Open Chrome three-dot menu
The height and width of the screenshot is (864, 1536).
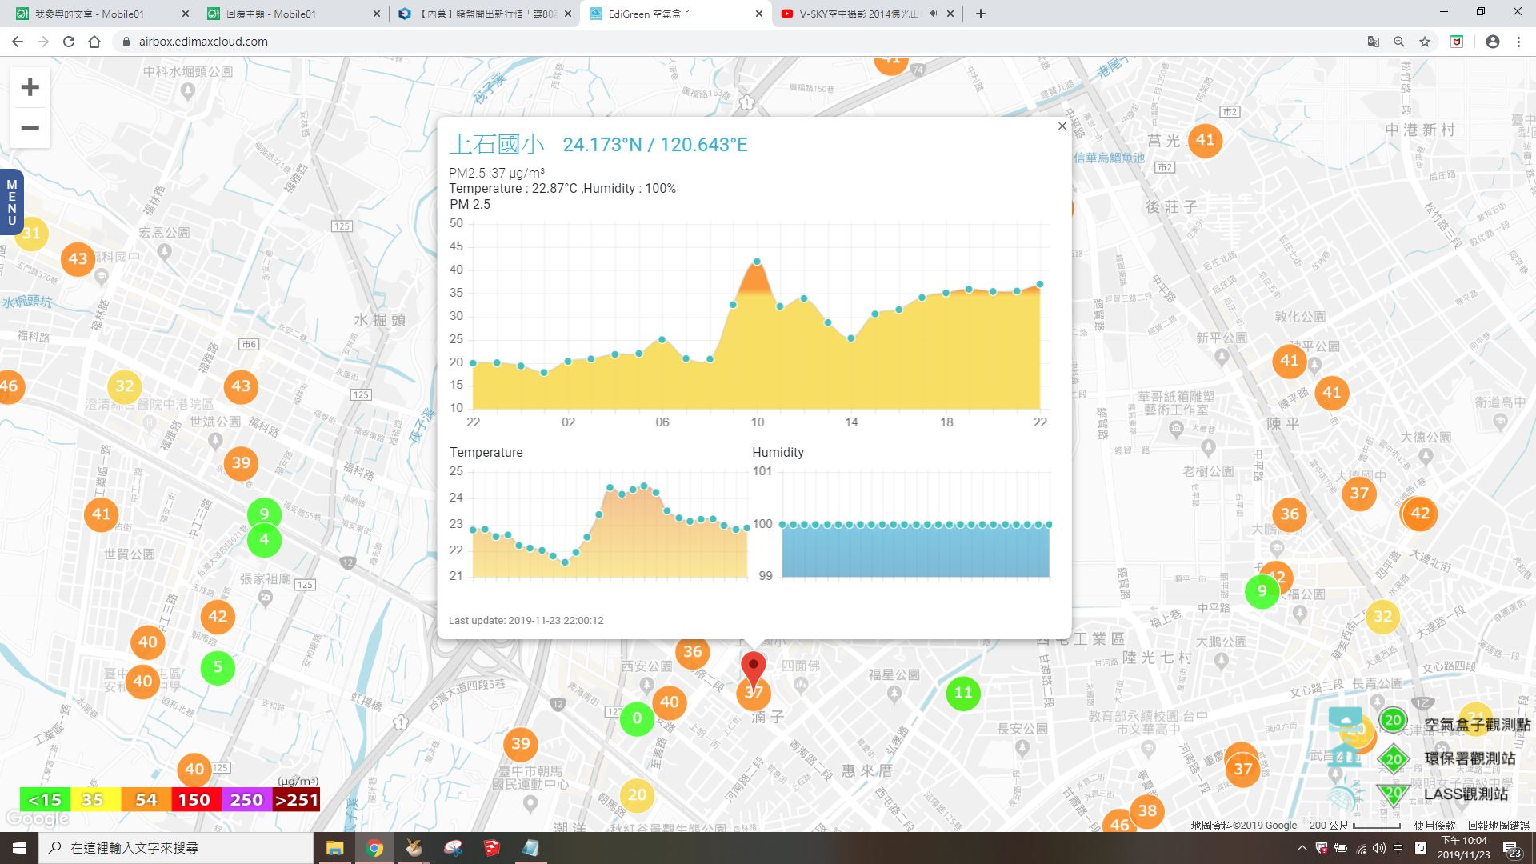[x=1518, y=42]
